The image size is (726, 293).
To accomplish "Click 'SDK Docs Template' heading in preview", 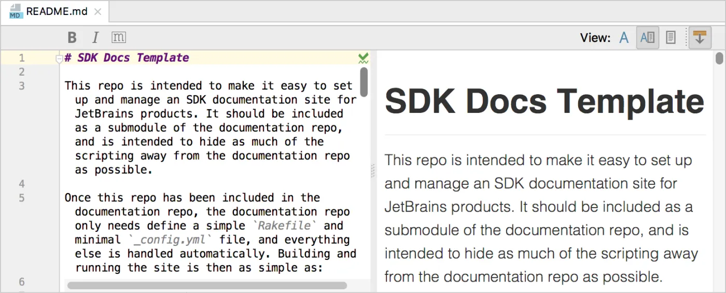I will [544, 101].
